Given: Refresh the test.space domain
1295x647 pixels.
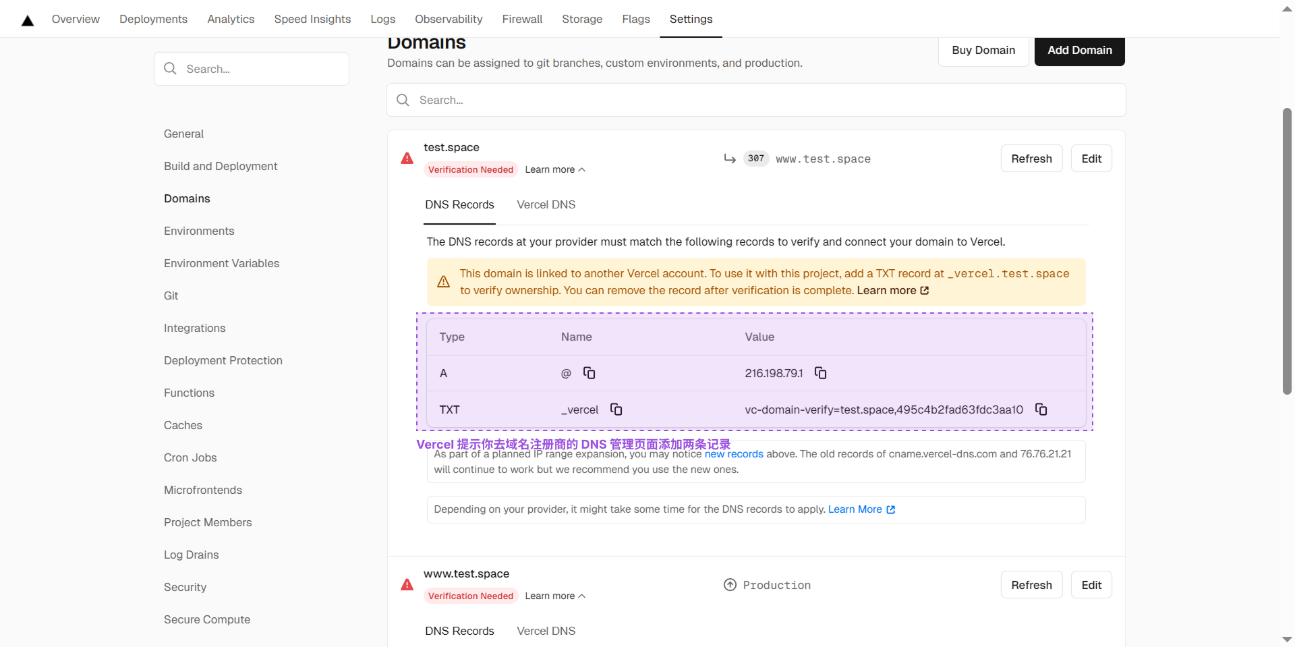Looking at the screenshot, I should coord(1031,159).
